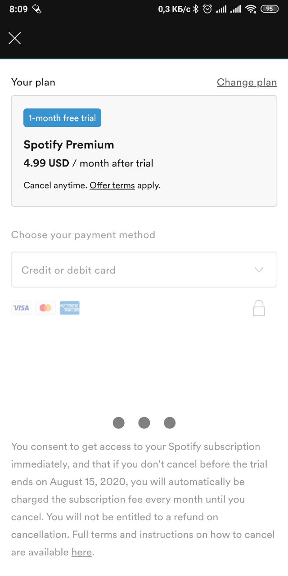Tap the Spotify Premium plan title
The image size is (288, 576).
coord(69,145)
